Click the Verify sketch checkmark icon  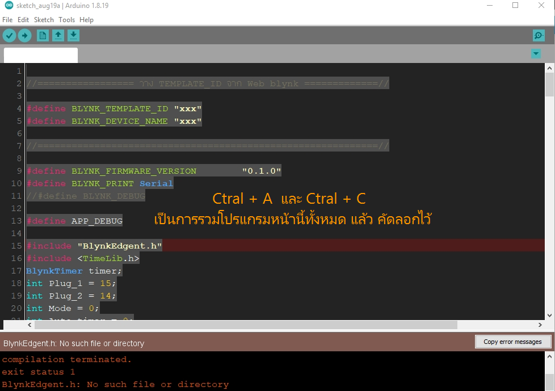(x=9, y=35)
